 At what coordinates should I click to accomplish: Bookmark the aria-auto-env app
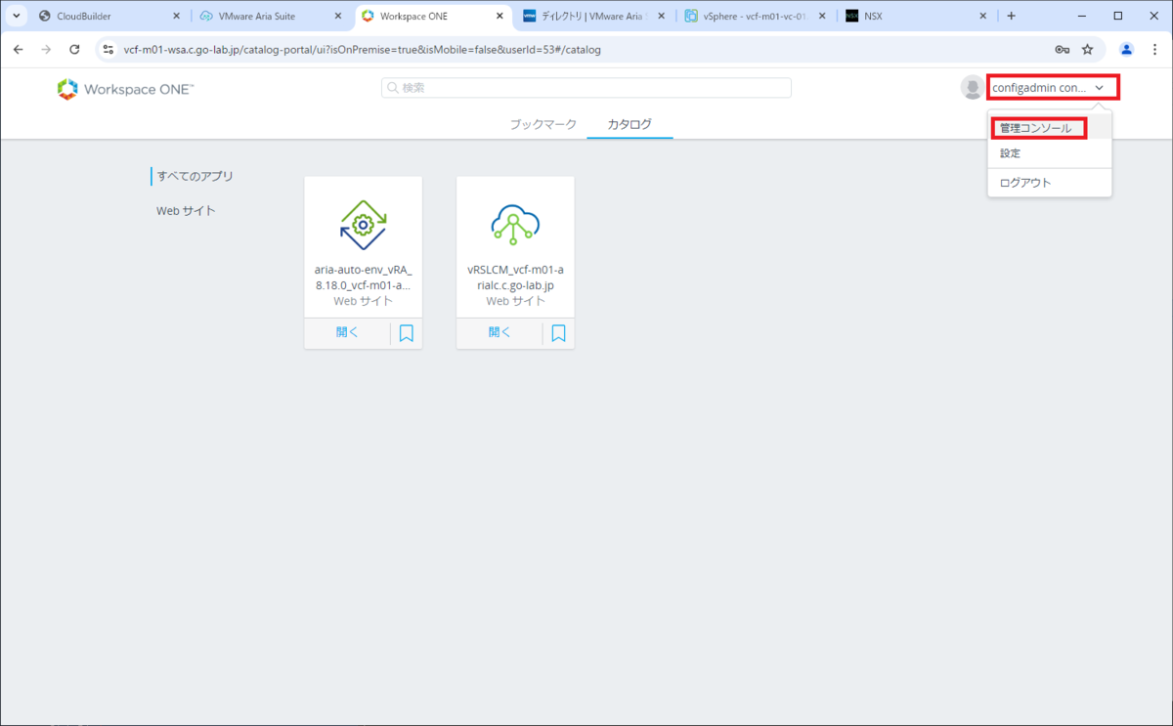407,333
